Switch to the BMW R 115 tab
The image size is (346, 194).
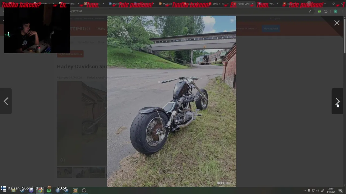click(x=218, y=4)
